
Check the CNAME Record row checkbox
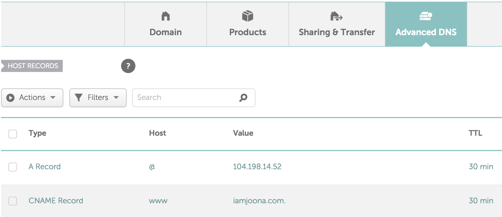tap(13, 201)
